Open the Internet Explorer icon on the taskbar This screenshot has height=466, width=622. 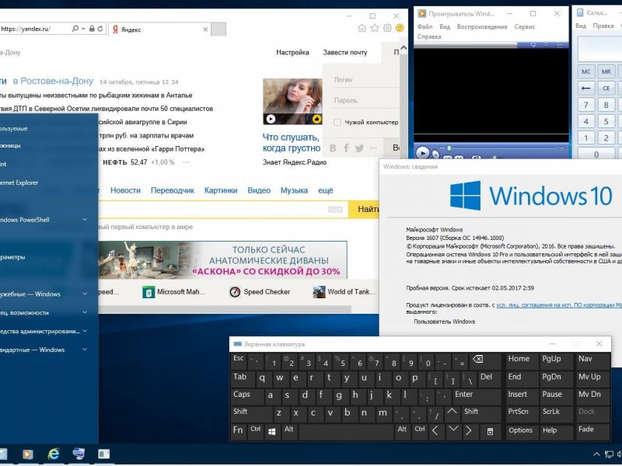pos(53,454)
